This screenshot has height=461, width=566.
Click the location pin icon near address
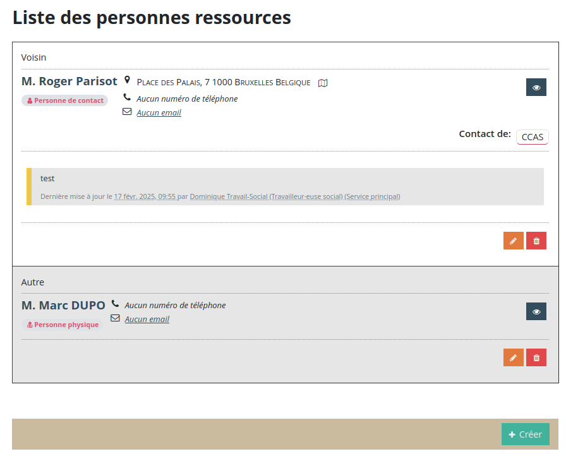127,80
